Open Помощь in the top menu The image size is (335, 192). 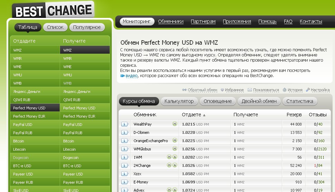(267, 22)
